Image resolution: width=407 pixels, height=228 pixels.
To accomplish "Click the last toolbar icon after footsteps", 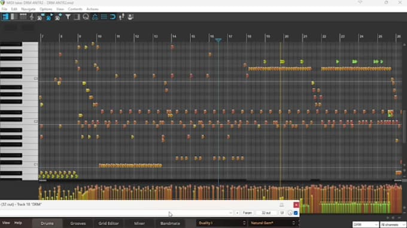I will click(x=130, y=17).
